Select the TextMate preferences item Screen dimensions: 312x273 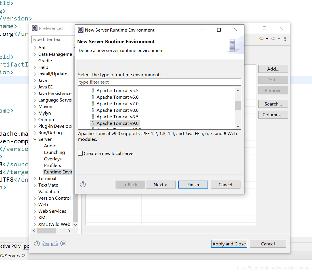pyautogui.click(x=48, y=185)
